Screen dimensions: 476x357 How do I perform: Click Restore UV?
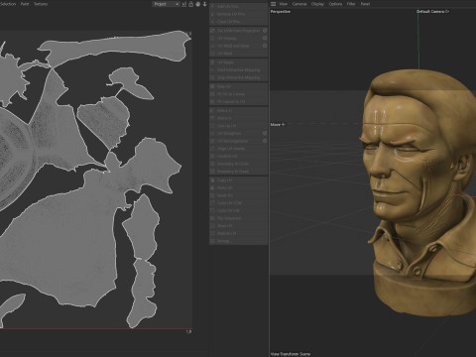pyautogui.click(x=239, y=233)
